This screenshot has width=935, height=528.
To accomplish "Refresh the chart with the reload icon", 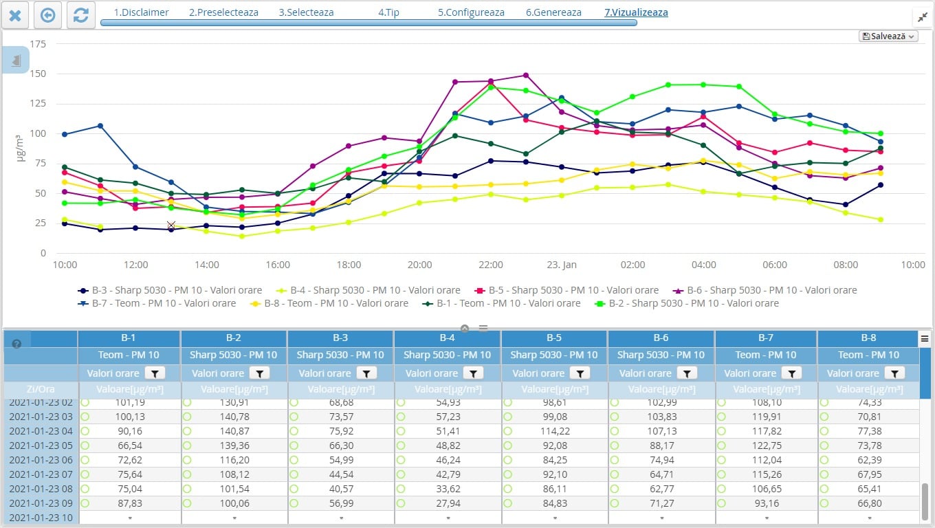I will coord(80,15).
